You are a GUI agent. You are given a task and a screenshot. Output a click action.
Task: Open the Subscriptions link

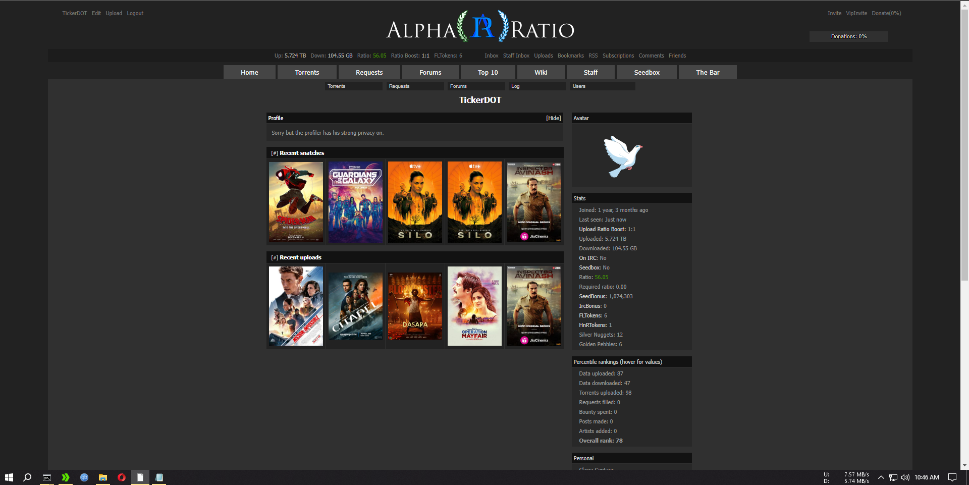[x=618, y=56]
